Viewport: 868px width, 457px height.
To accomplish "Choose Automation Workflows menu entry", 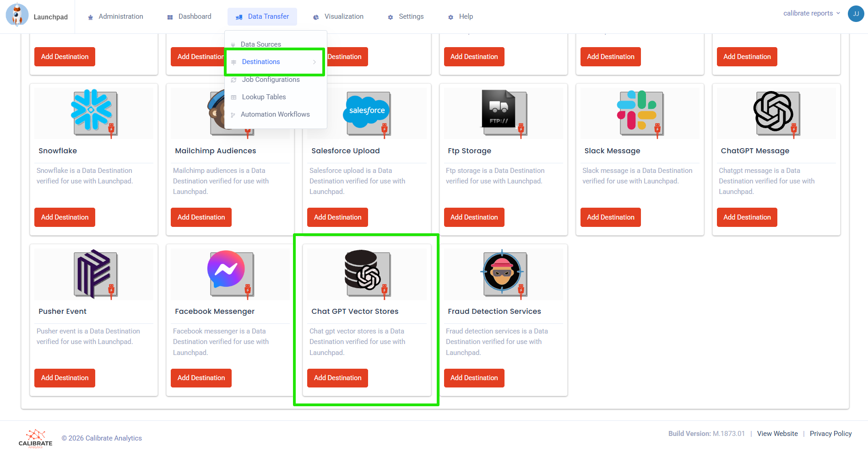I will click(276, 114).
